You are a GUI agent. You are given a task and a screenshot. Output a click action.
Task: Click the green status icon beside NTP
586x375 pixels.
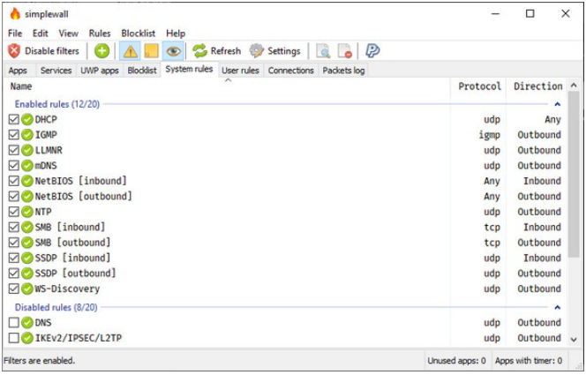pos(26,212)
